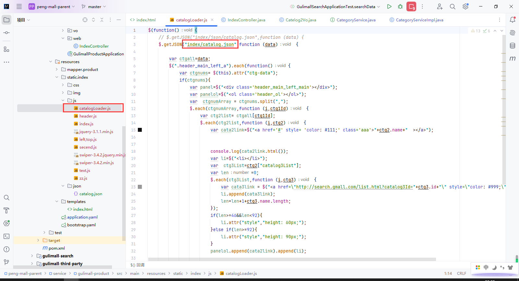
Task: Open more run actions menu
Action: point(422,6)
